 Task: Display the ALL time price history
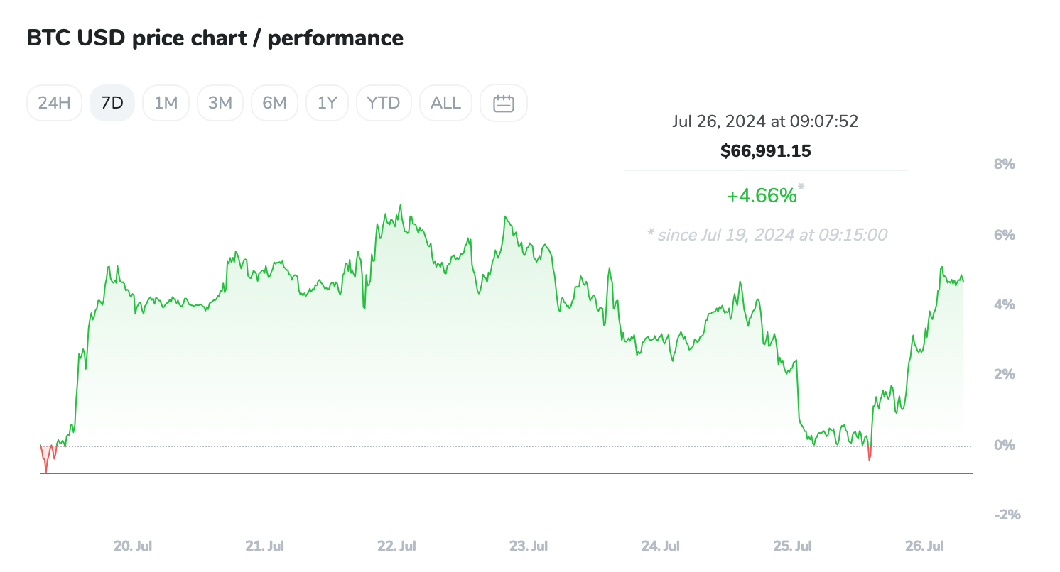[x=446, y=103]
